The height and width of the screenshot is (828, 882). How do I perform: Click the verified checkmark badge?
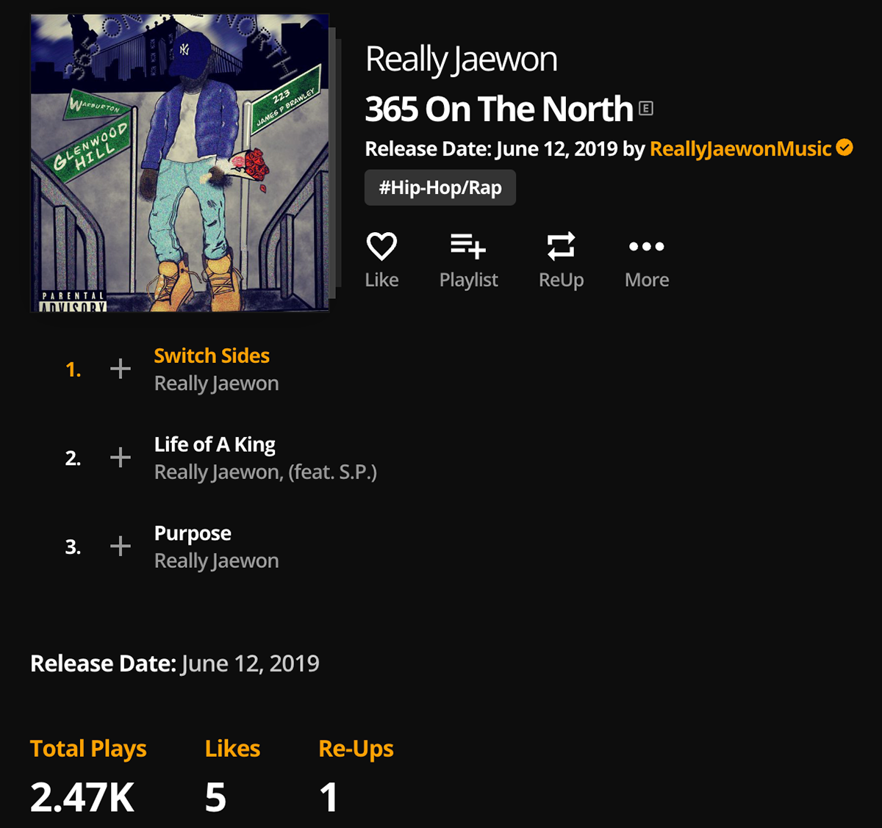click(x=845, y=148)
